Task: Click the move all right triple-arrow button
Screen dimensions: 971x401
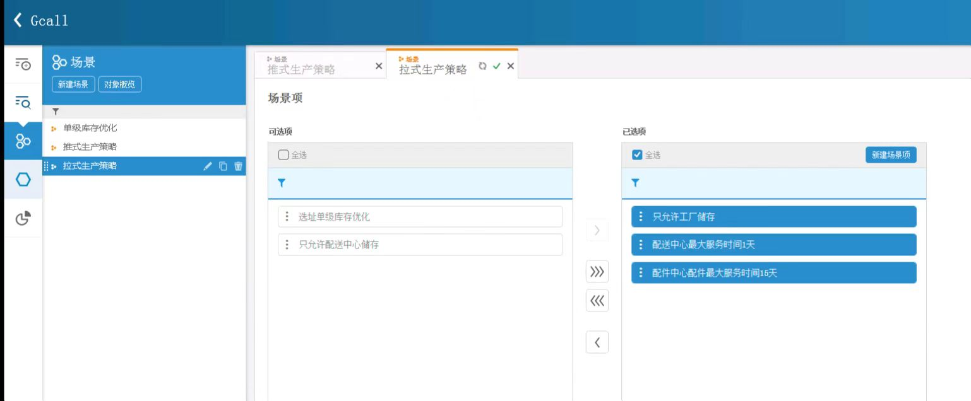Action: (597, 272)
